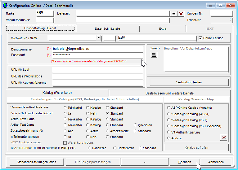Click the Trader-Nr. field showing 0

click(222, 20)
